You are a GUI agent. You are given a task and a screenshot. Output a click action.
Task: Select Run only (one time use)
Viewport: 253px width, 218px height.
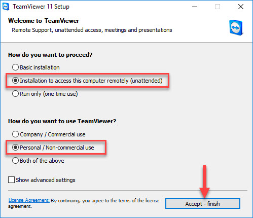(45, 94)
